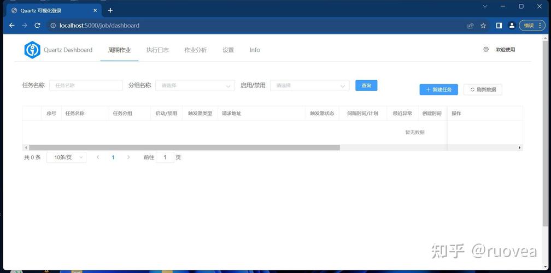
Task: Click the share page icon in the address bar
Action: [x=470, y=25]
